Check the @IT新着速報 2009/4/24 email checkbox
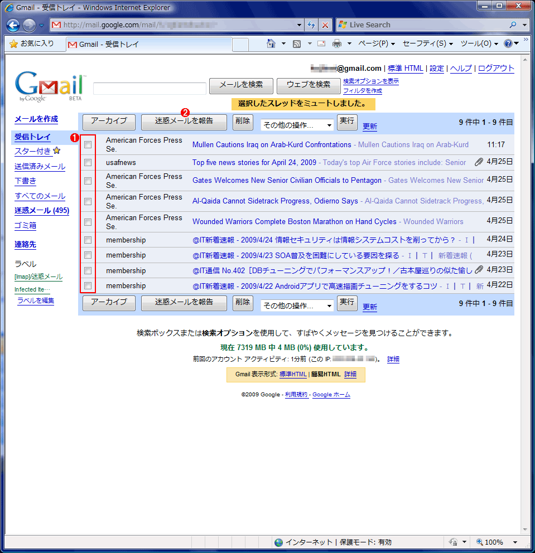 (x=88, y=240)
